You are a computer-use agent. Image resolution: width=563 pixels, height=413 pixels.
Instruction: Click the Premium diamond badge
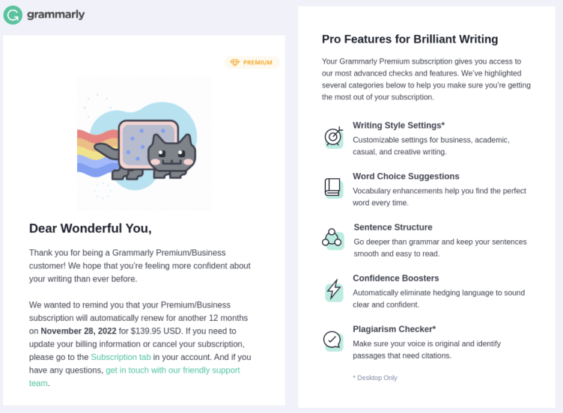[x=252, y=62]
